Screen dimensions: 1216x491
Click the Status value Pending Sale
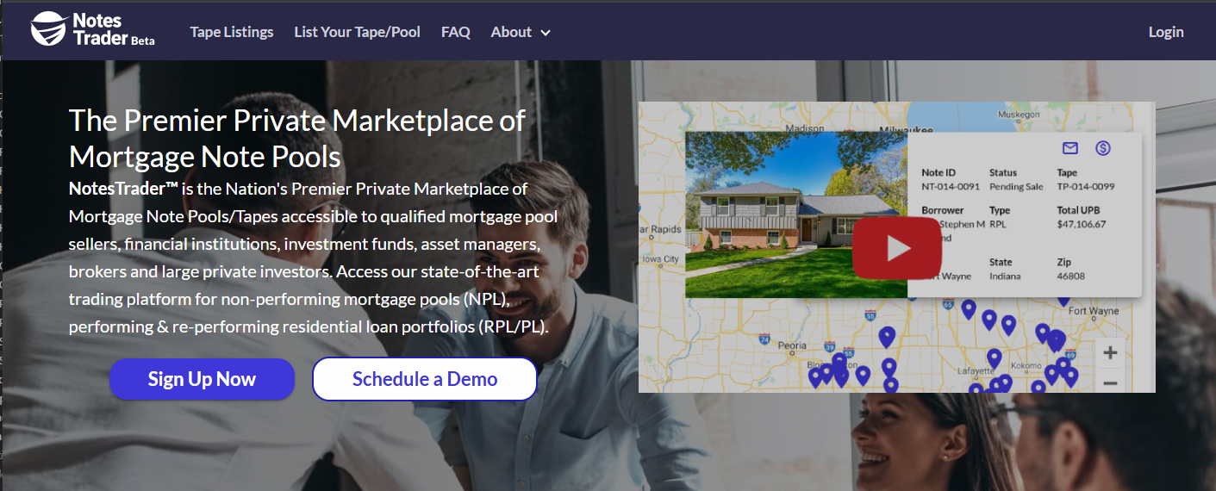[1016, 186]
